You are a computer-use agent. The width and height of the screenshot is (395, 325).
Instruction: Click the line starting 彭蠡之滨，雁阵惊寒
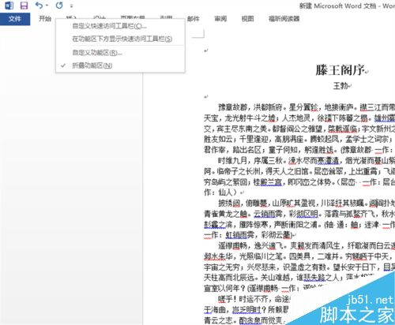(x=299, y=225)
